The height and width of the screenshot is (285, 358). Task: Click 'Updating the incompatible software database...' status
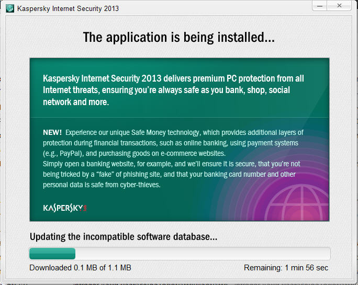(x=124, y=236)
